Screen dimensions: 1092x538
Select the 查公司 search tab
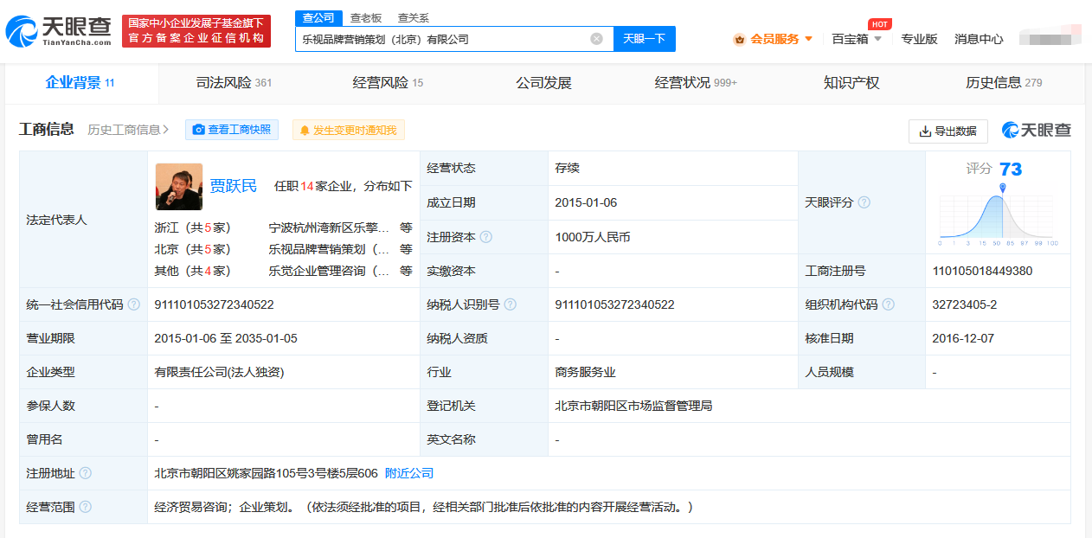318,18
